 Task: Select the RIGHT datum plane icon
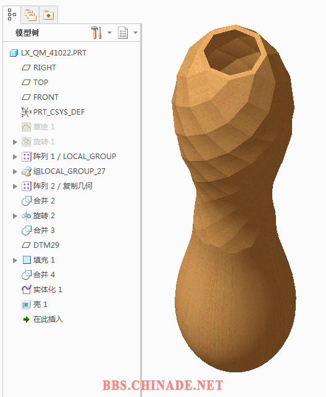click(x=26, y=68)
